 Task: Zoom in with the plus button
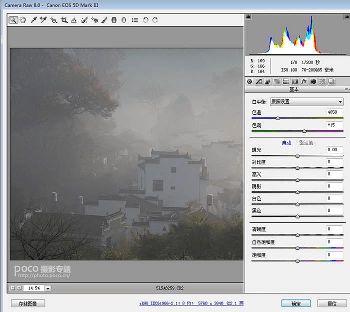[19, 288]
